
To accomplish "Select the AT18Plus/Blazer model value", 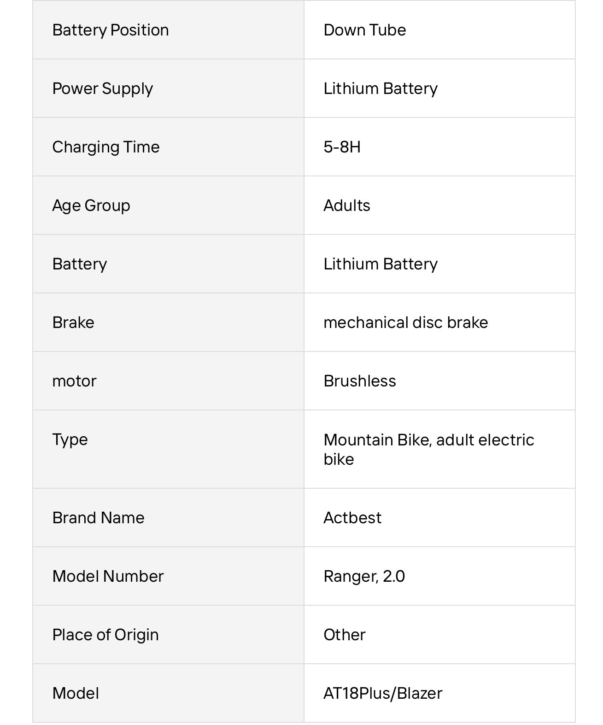I will [383, 693].
